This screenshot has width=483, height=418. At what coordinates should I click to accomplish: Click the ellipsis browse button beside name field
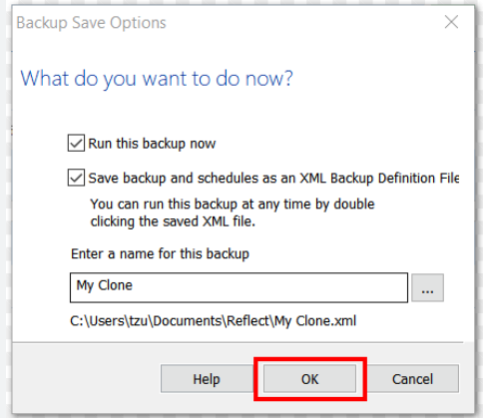427,287
